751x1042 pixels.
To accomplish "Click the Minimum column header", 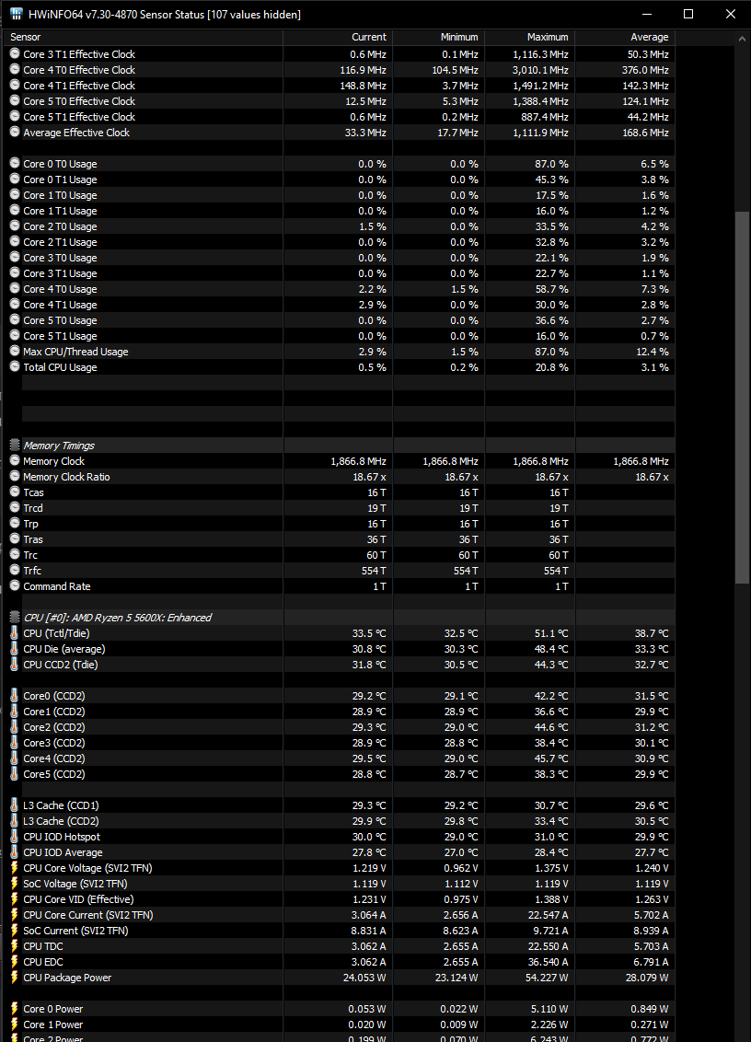I will (x=439, y=37).
